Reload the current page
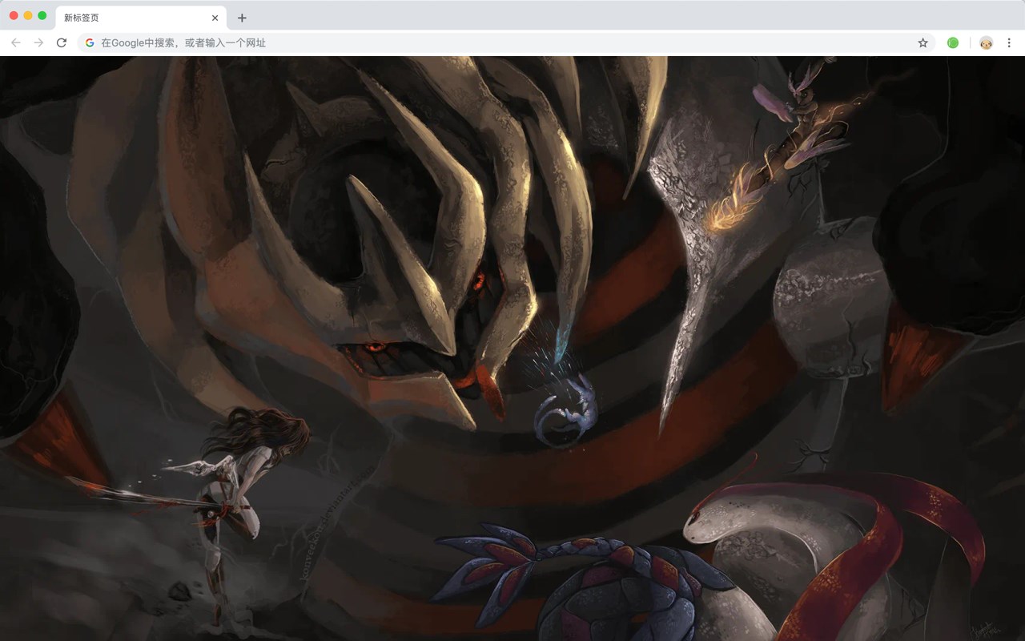The width and height of the screenshot is (1025, 641). tap(61, 42)
